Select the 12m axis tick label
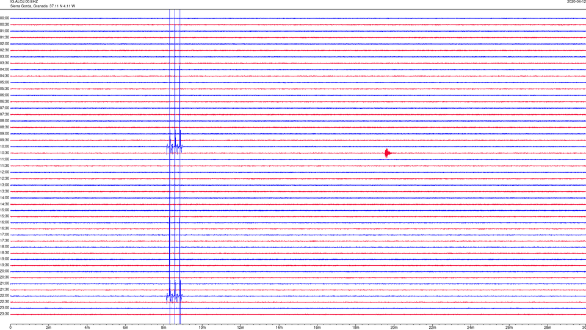This screenshot has height=330, width=586. (241, 328)
